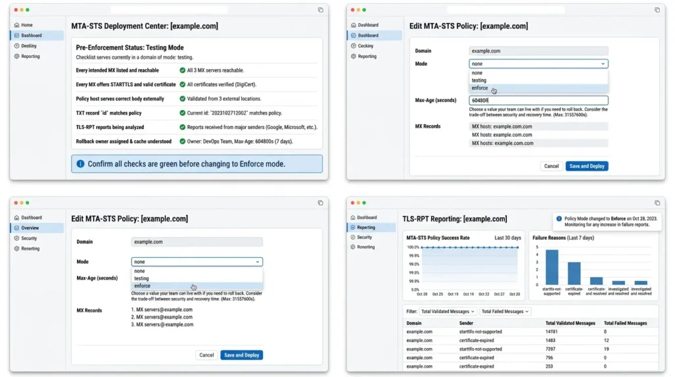This screenshot has height=377, width=675.
Task: Click table cell showing 7287 validated messages
Action: (550, 349)
